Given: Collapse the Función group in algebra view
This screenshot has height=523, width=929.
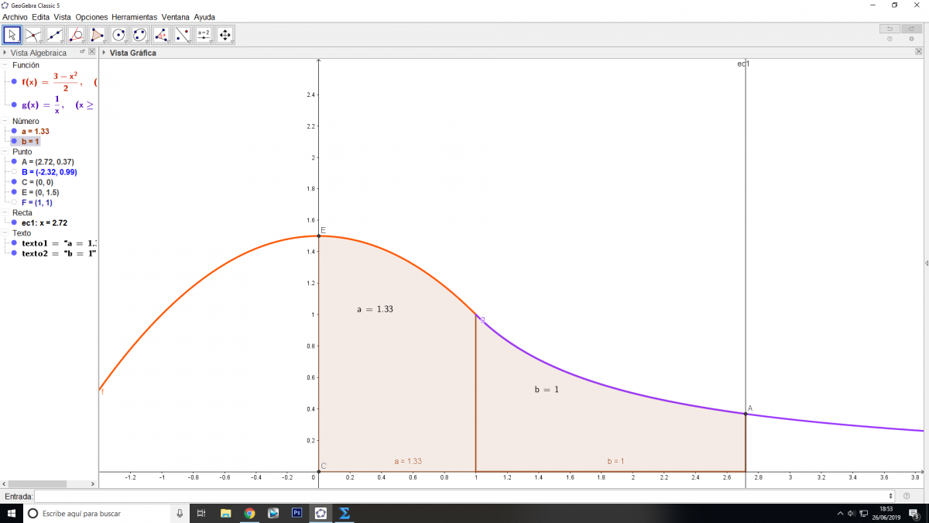Looking at the screenshot, I should pyautogui.click(x=5, y=65).
